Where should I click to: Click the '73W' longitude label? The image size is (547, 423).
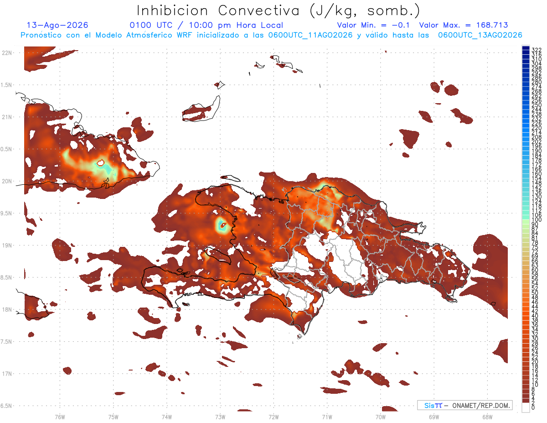[220, 417]
